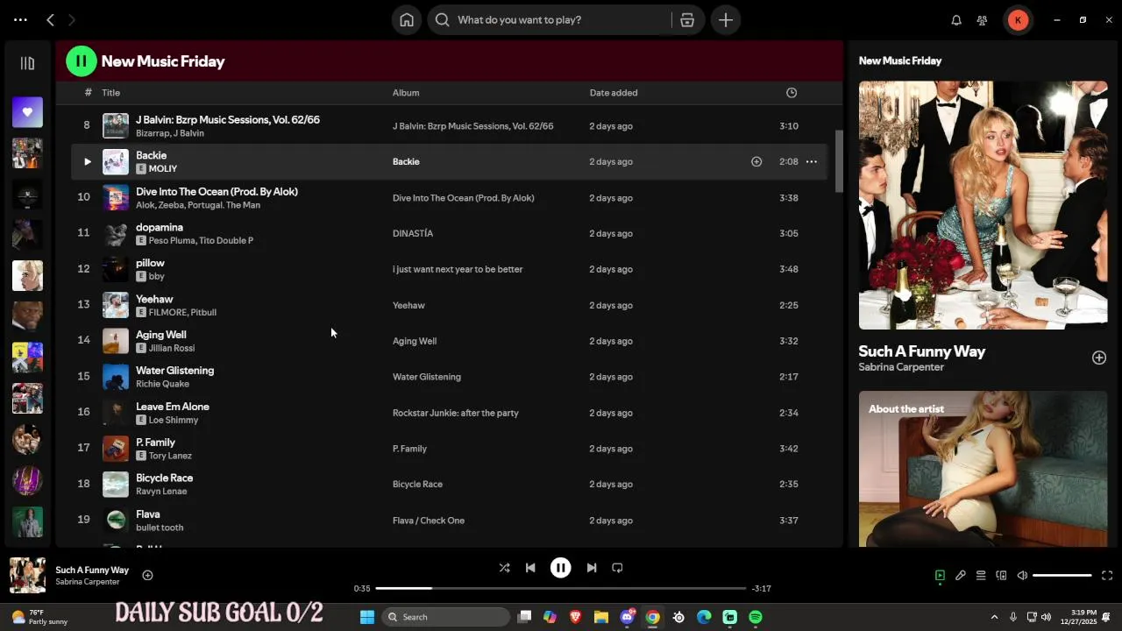The height and width of the screenshot is (631, 1122).
Task: Open the Such A Funny Way album cover
Action: (x=983, y=205)
